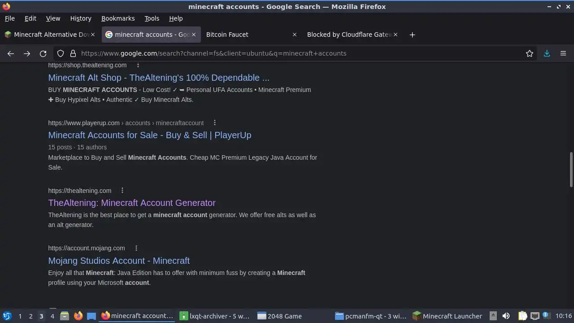
Task: Open the clipboard manager tray icon
Action: 522,316
